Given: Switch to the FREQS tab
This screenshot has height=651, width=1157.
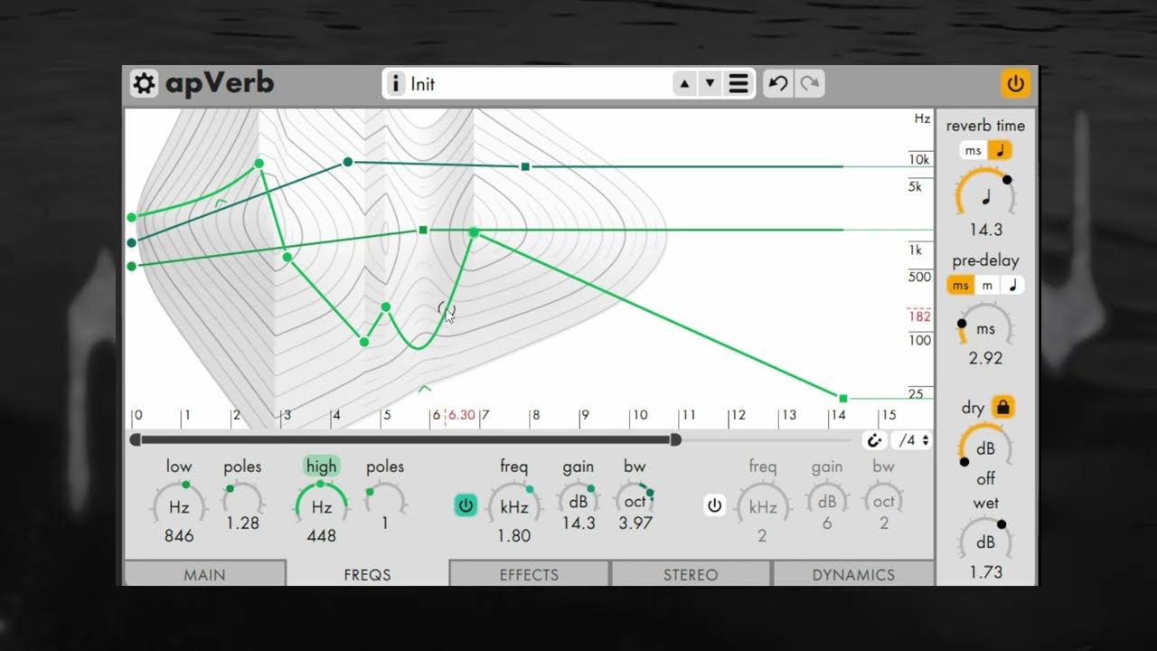Looking at the screenshot, I should click(x=367, y=574).
